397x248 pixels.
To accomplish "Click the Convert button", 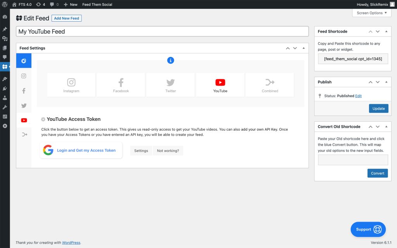I will [378, 173].
